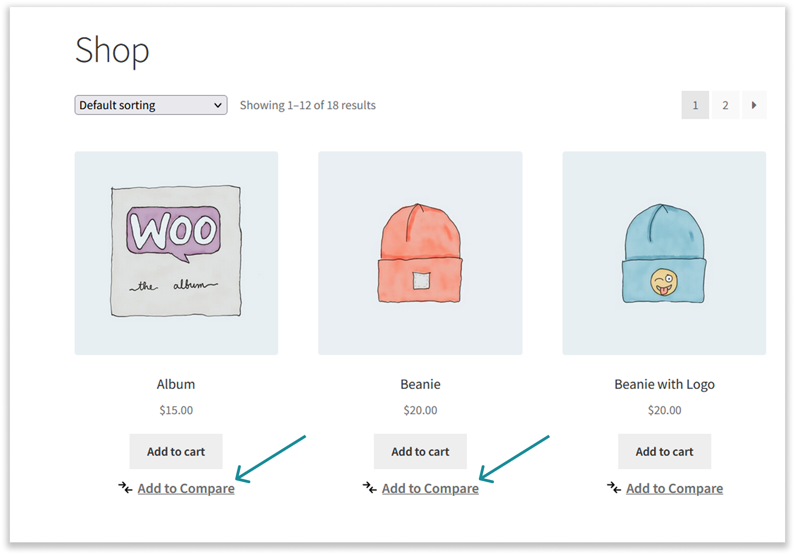This screenshot has height=555, width=795.
Task: Add Beanie to cart
Action: click(x=420, y=451)
